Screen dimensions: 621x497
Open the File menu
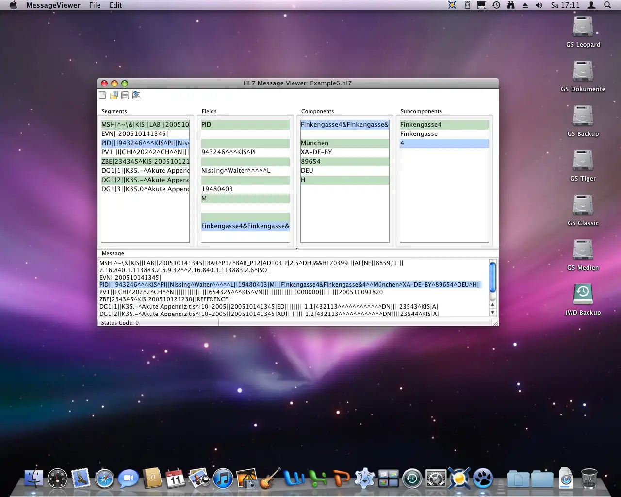[x=95, y=5]
